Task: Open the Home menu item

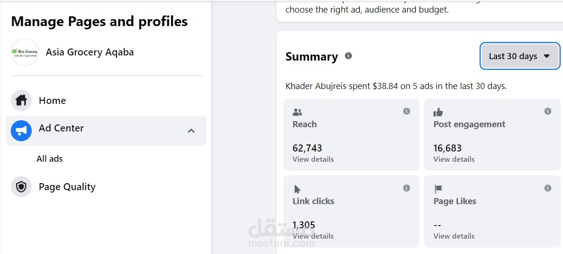Action: tap(52, 101)
